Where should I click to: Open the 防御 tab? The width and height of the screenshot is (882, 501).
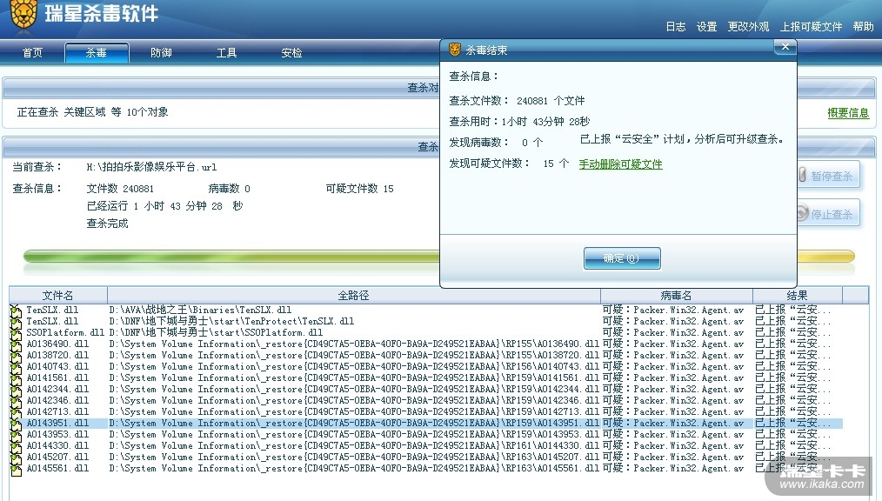[x=161, y=53]
